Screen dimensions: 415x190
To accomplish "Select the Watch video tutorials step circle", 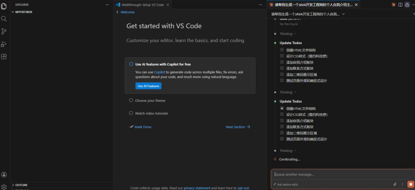I will pos(131,113).
